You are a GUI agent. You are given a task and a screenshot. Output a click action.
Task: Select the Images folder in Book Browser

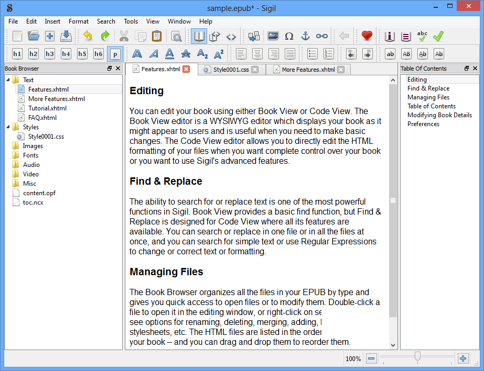(33, 146)
